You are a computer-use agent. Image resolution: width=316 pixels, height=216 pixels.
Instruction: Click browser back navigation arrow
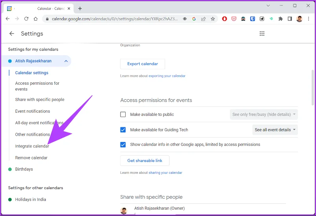(x=8, y=19)
